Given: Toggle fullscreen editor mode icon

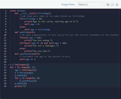Looking at the screenshot, I should point(113,5).
